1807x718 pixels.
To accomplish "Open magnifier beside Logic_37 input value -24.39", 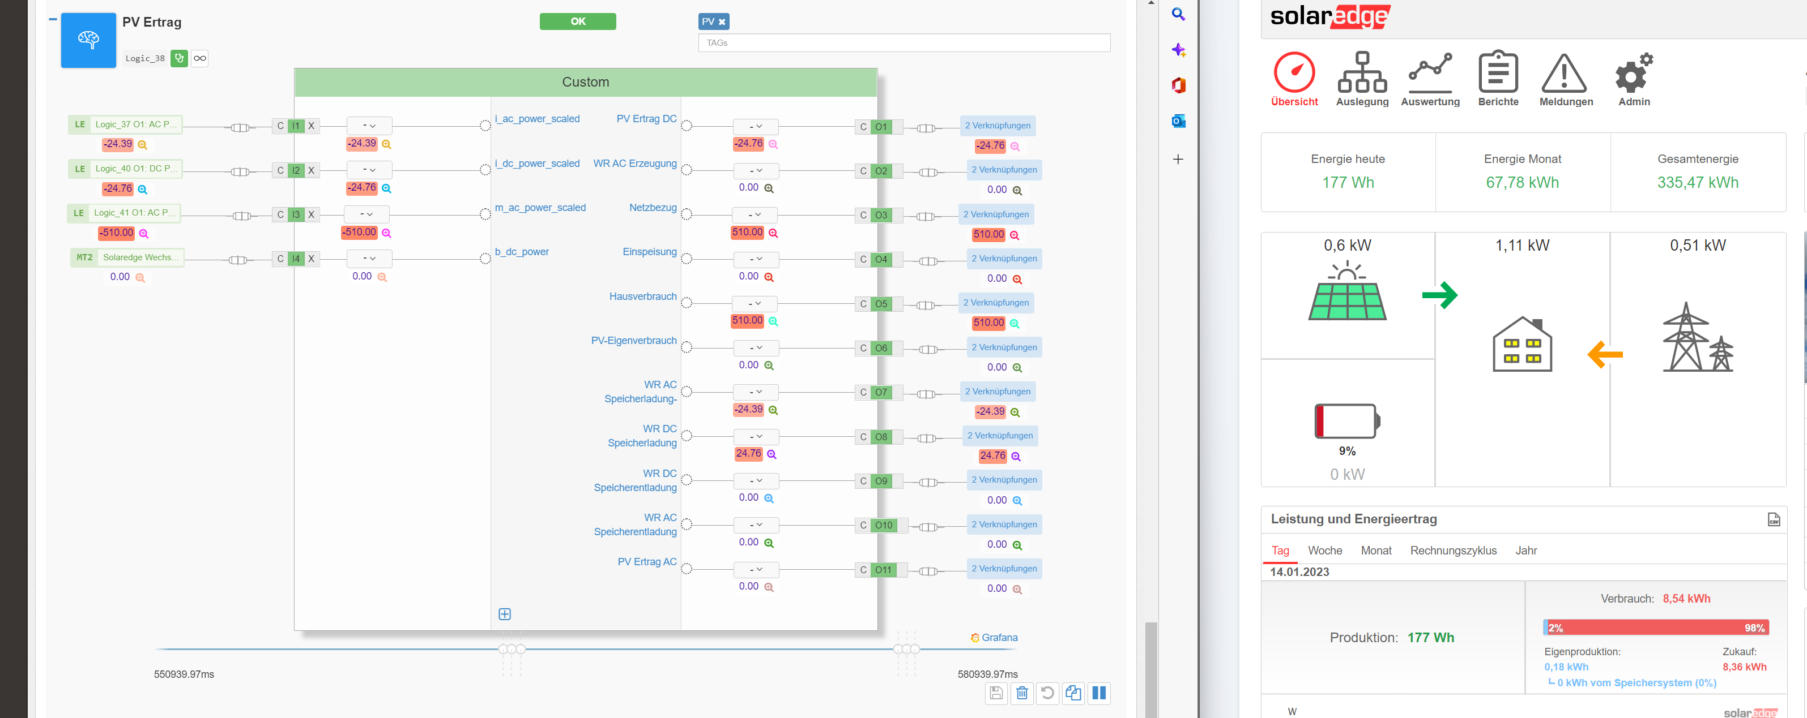I will (142, 145).
